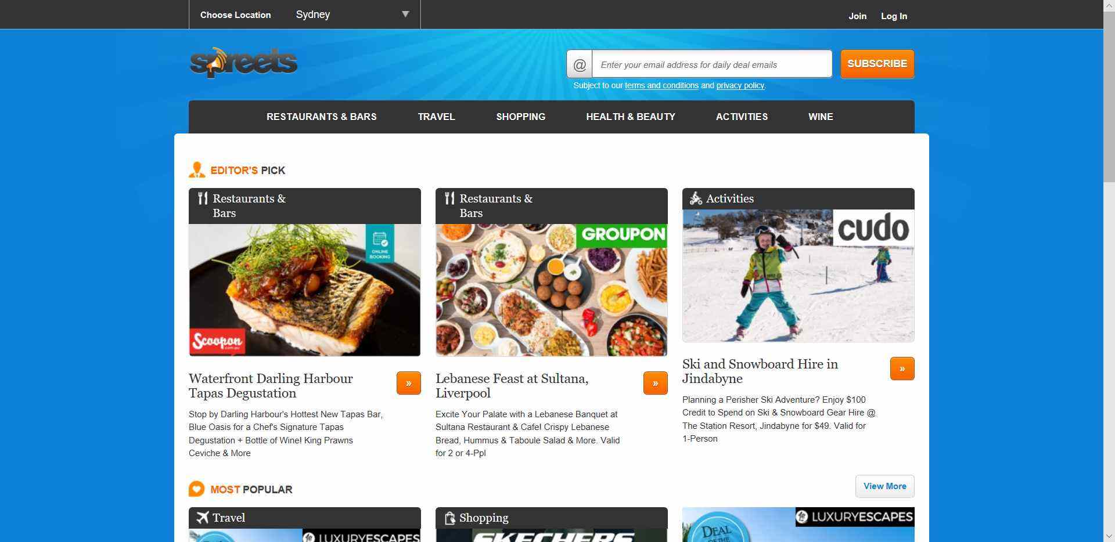This screenshot has width=1115, height=542.
Task: Open the Restaurants & Bars menu
Action: click(x=321, y=117)
